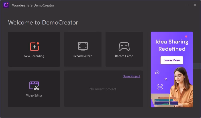
Task: Open the Video Editor clapperboard icon
Action: tap(34, 86)
